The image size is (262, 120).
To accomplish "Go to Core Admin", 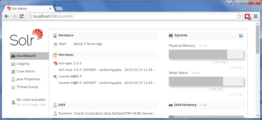I will tap(29, 71).
